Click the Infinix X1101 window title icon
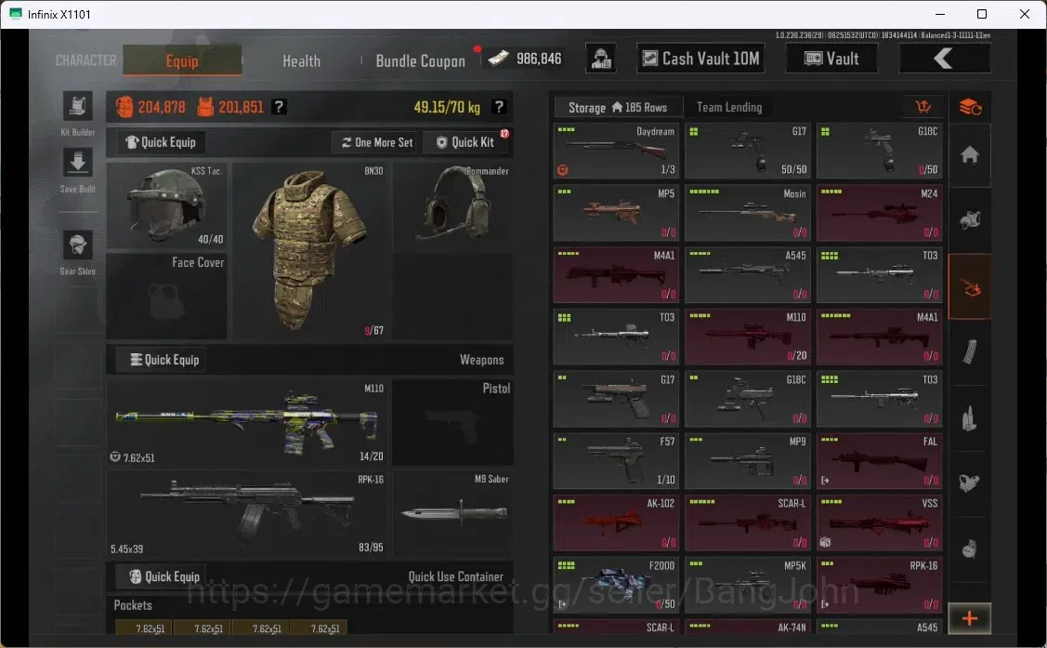The width and height of the screenshot is (1047, 648). [15, 13]
